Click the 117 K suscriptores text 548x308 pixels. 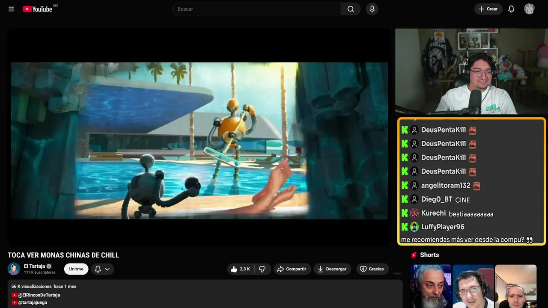pyautogui.click(x=40, y=272)
